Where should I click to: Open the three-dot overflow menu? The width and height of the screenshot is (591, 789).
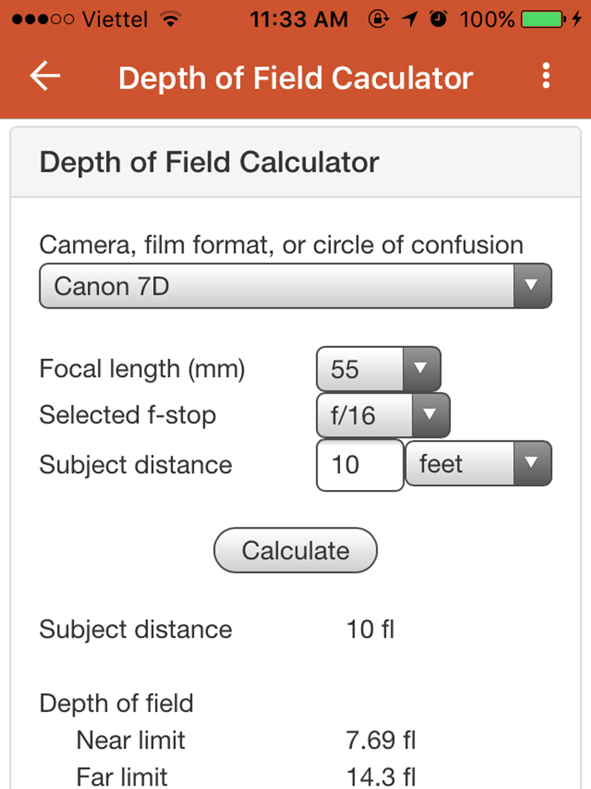pos(546,76)
